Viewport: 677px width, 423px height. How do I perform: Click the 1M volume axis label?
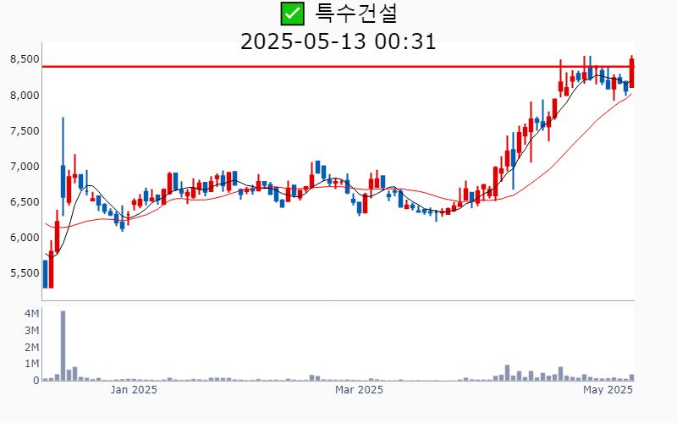(x=32, y=364)
